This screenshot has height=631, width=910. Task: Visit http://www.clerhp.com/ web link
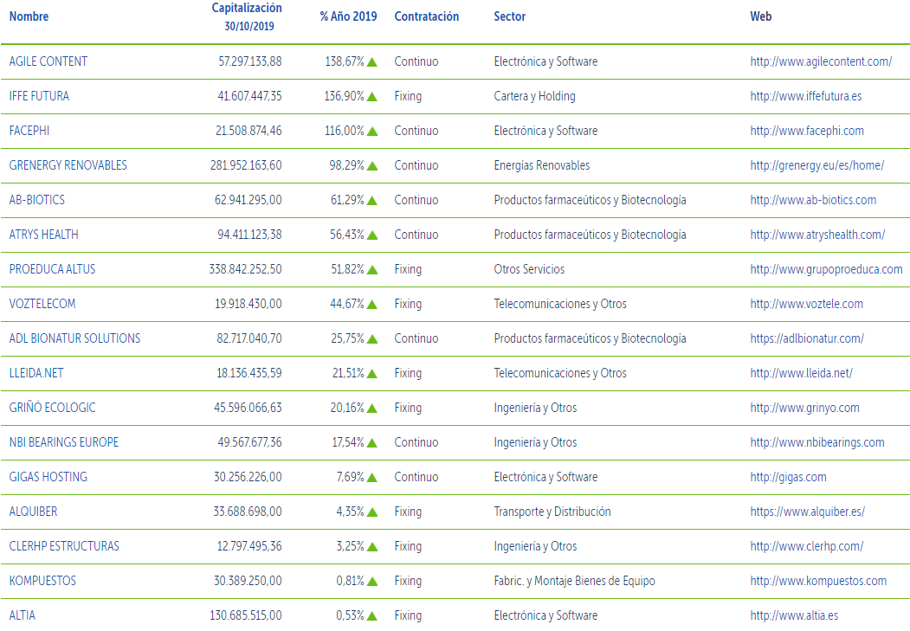point(806,546)
